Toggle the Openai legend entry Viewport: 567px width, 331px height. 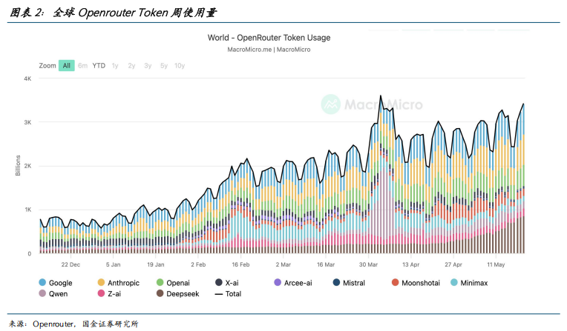click(173, 283)
